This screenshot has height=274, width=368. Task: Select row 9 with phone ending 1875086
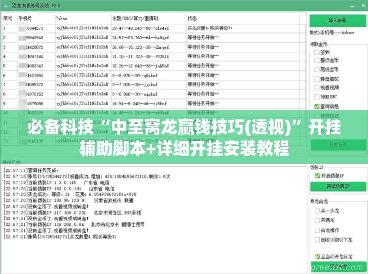pyautogui.click(x=154, y=104)
